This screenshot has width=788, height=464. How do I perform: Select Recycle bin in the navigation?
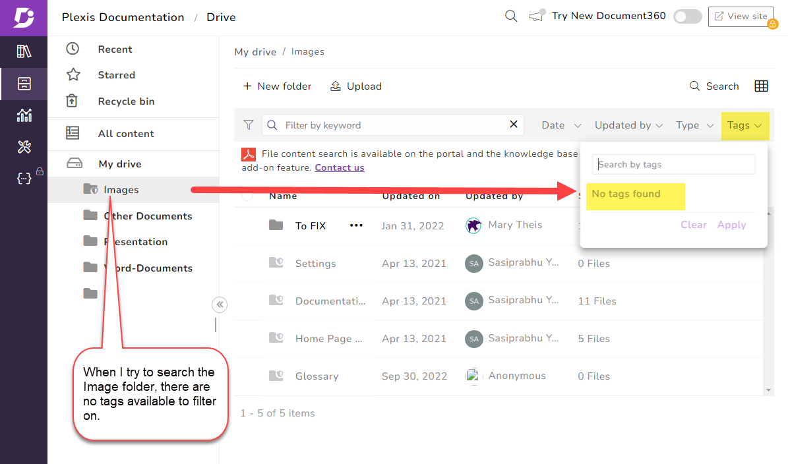click(126, 101)
